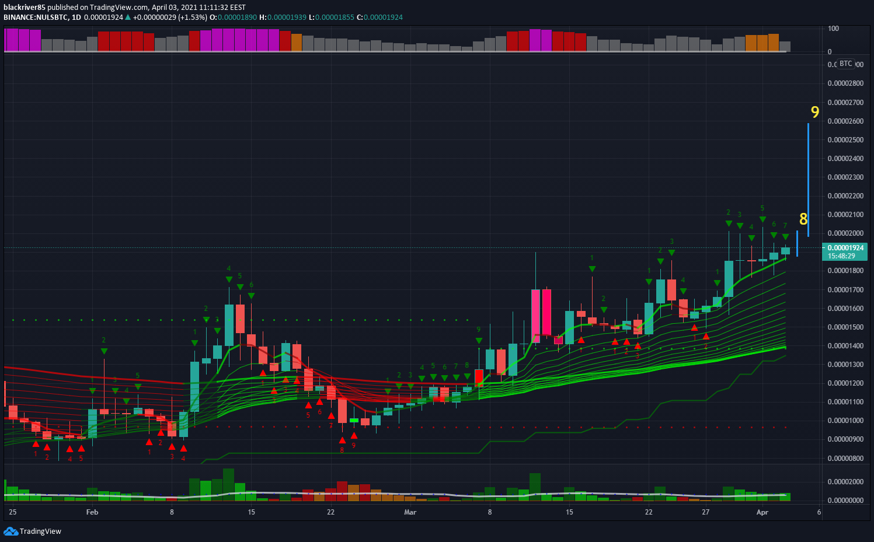Click the TradingView.com text in header

click(x=119, y=8)
